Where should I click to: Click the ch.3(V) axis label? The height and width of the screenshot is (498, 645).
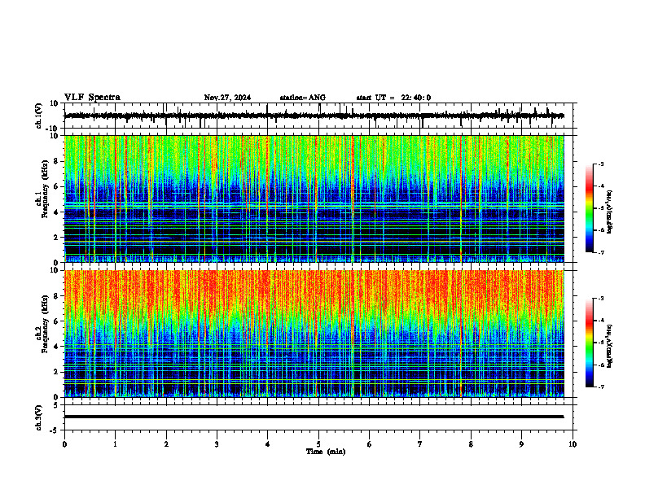click(x=39, y=417)
